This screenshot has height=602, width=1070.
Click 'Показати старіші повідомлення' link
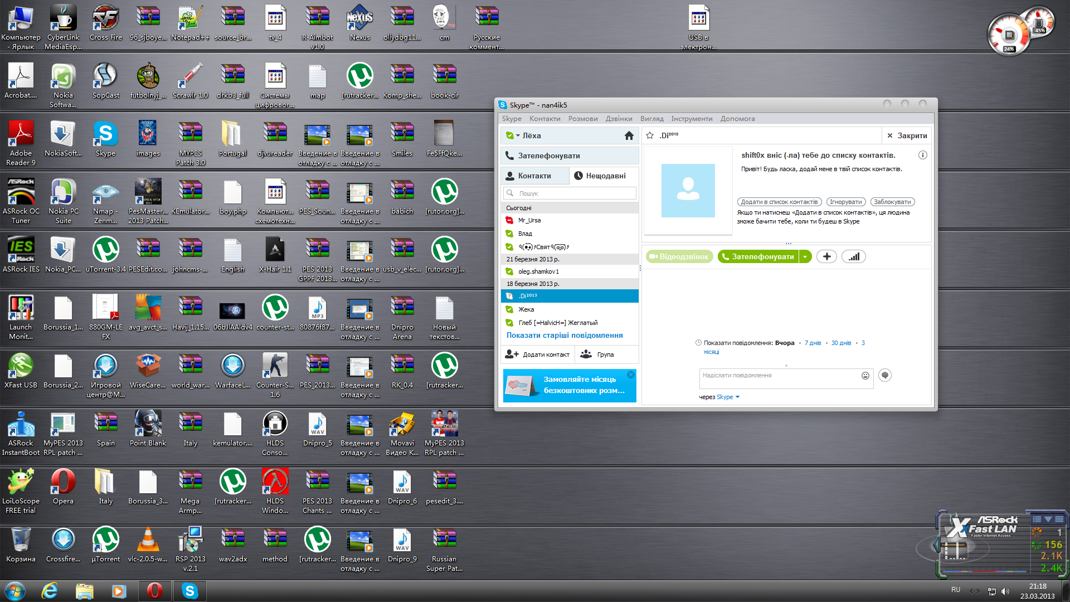(565, 335)
